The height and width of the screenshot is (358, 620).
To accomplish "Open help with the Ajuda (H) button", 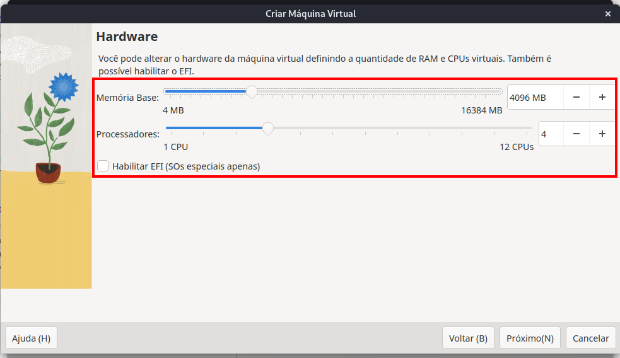I will tap(31, 338).
